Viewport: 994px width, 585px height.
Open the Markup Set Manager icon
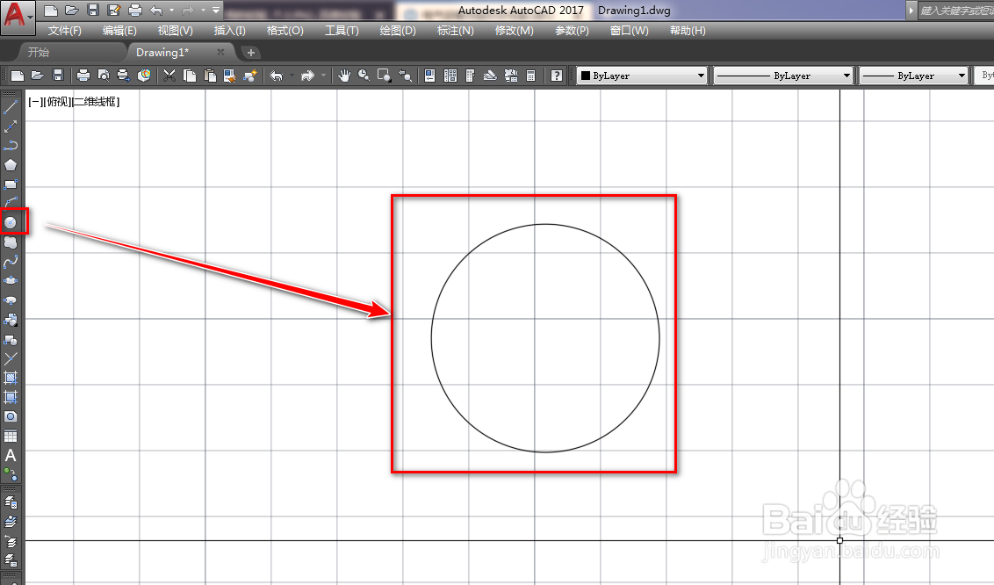[511, 76]
